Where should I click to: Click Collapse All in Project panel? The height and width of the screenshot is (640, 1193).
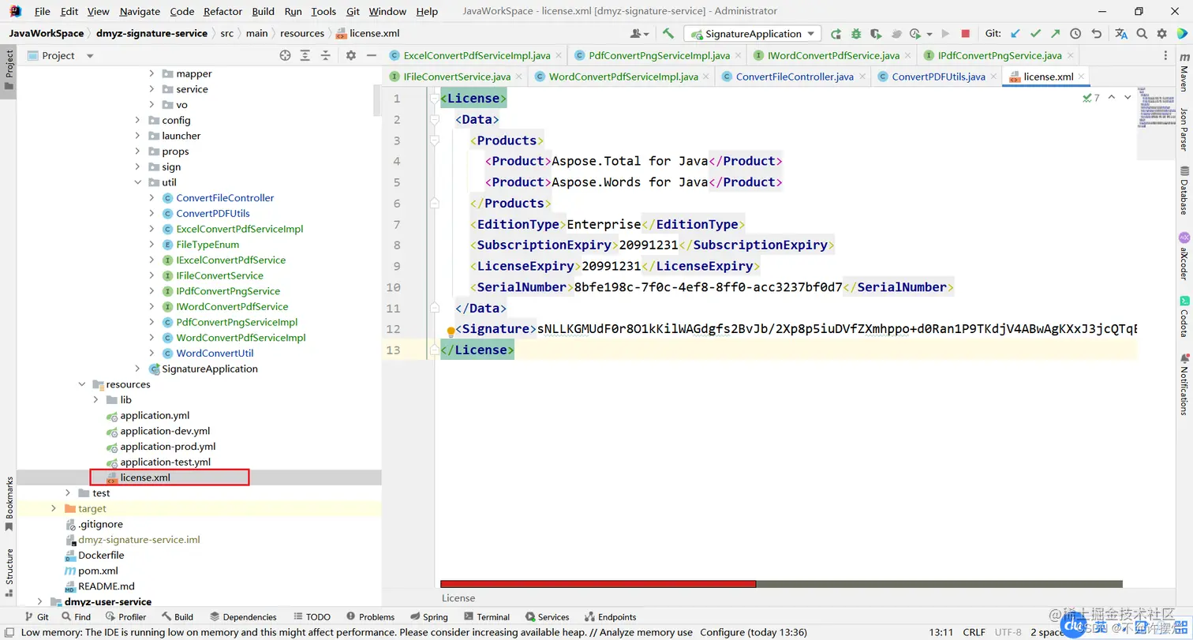click(325, 55)
